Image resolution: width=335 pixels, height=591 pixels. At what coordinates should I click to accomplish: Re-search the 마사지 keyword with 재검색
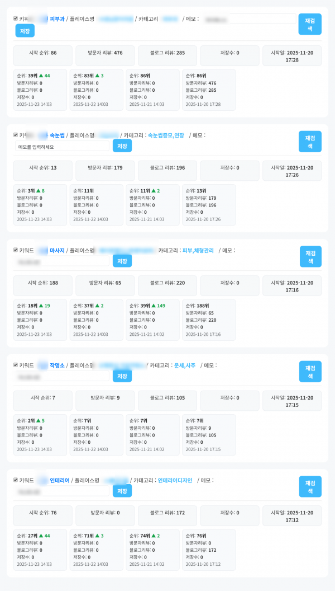(x=310, y=256)
